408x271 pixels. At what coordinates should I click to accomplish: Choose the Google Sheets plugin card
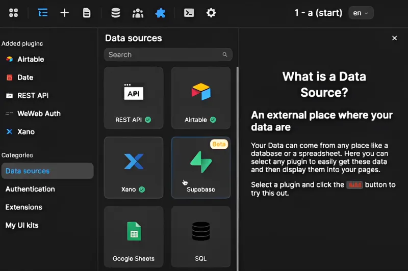pyautogui.click(x=134, y=237)
